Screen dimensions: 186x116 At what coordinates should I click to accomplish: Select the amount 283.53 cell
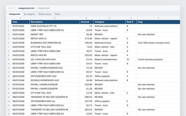[87, 110]
